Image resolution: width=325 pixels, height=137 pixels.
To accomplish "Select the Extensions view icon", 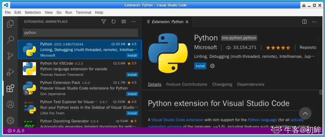I will pyautogui.click(x=10, y=88).
